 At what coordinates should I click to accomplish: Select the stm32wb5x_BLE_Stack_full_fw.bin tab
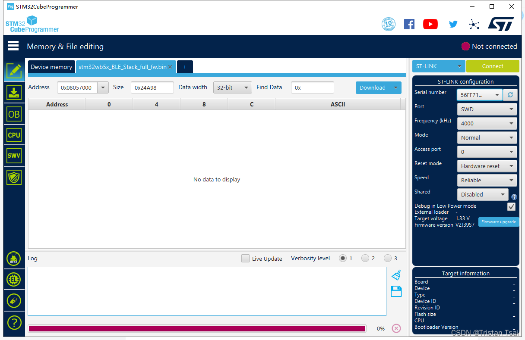coord(123,67)
